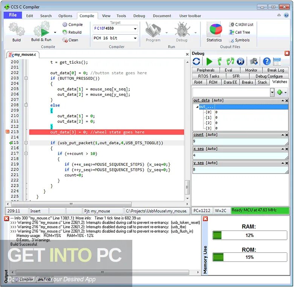Screen dimensions: 294x287
Task: Close the Output pane with red X
Action: (x=6, y=218)
